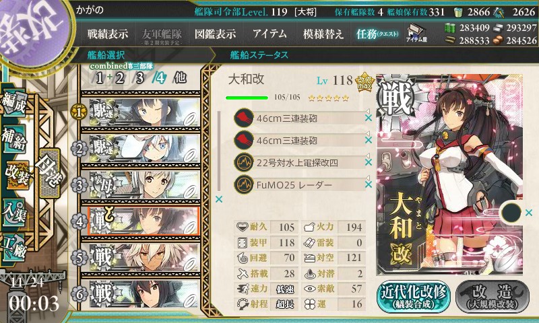Open the 任務 quest menu
539x323 pixels.
tap(377, 34)
